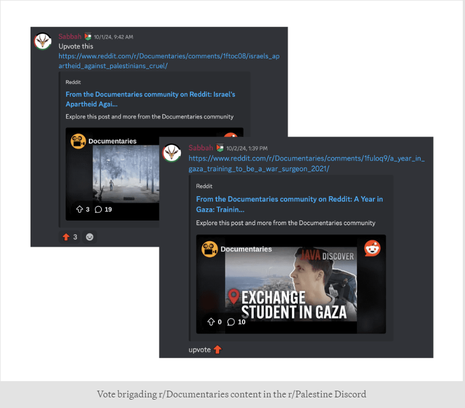Click the "Reddit" provider label in second embed

coord(204,186)
